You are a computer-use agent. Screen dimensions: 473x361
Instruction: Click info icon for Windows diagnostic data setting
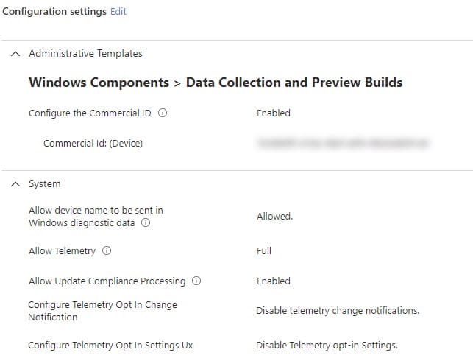coord(146,223)
